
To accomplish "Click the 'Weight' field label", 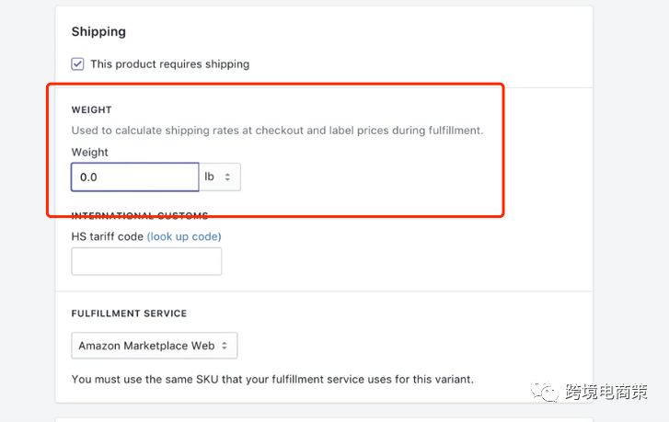I will 89,153.
